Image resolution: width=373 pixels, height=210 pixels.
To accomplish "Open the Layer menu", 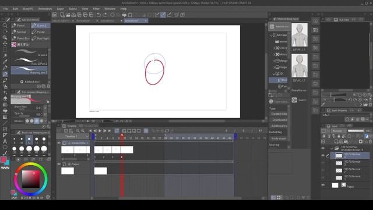I will (x=60, y=9).
